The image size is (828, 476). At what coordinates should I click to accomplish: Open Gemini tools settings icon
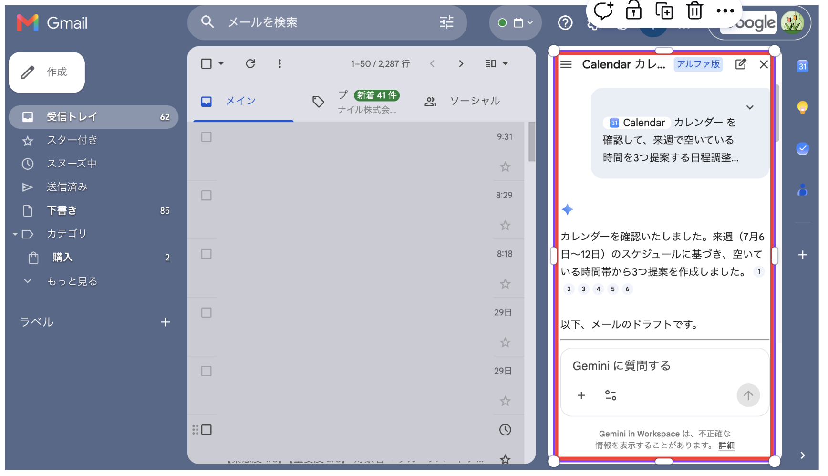(x=611, y=395)
